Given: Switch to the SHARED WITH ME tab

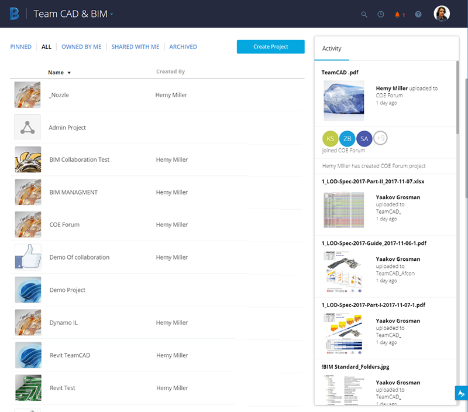Looking at the screenshot, I should click(x=135, y=47).
